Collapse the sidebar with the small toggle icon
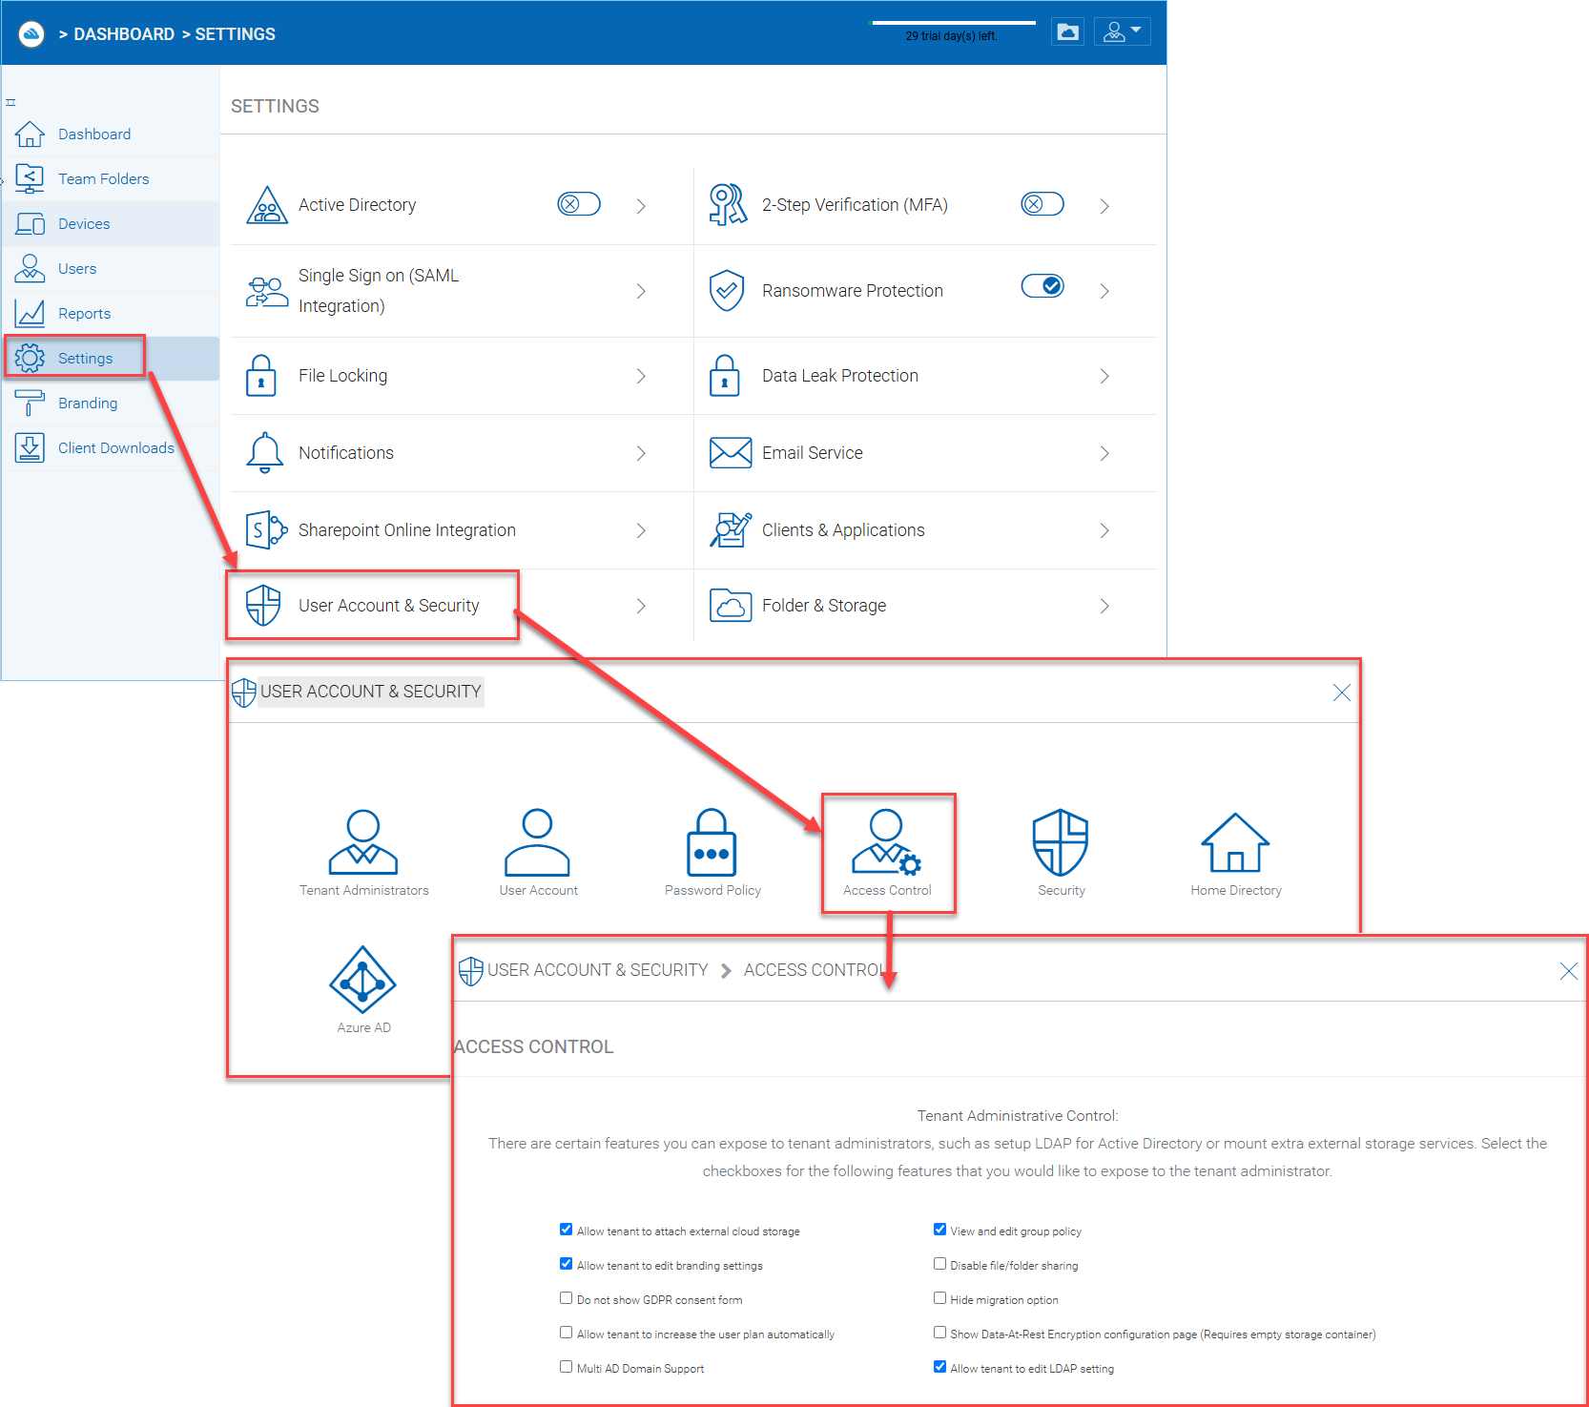Screen dimensions: 1589x1407 (x=10, y=102)
